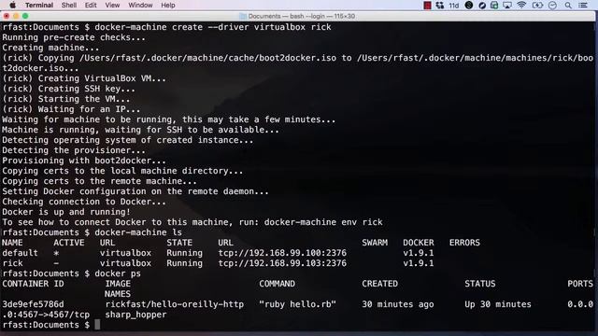
Task: Click 'docker-machine env rick' text
Action: pyautogui.click(x=323, y=222)
